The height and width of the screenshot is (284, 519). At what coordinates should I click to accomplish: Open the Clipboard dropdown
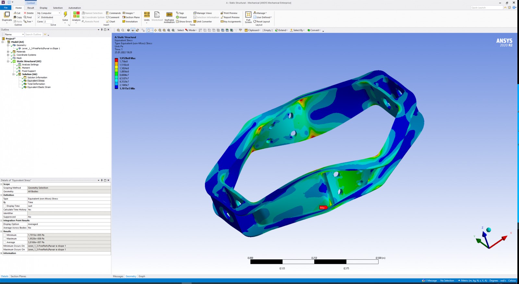pos(253,30)
